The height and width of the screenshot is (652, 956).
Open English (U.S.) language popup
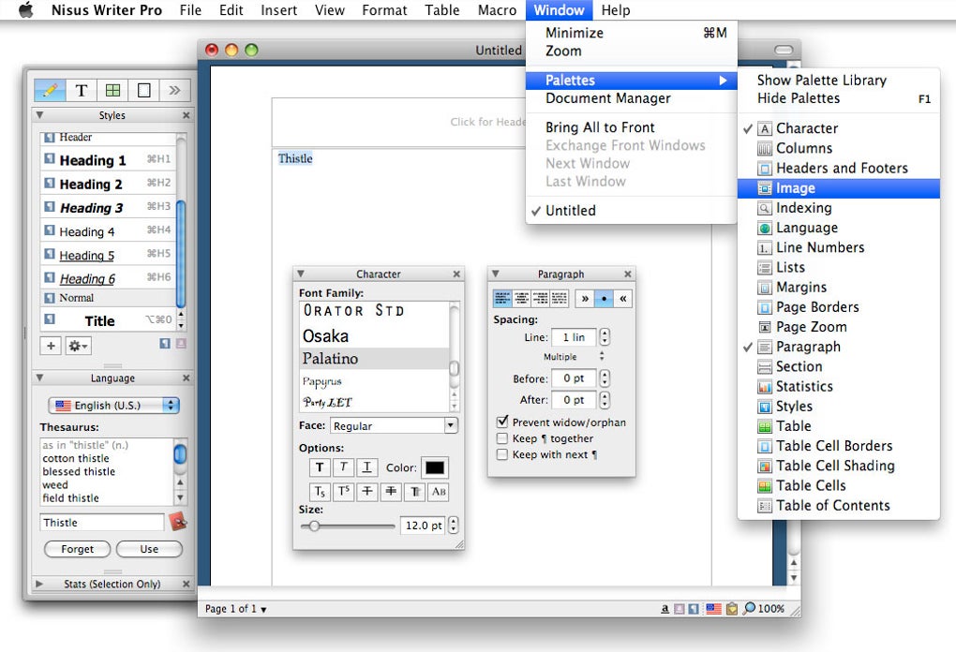[x=114, y=406]
